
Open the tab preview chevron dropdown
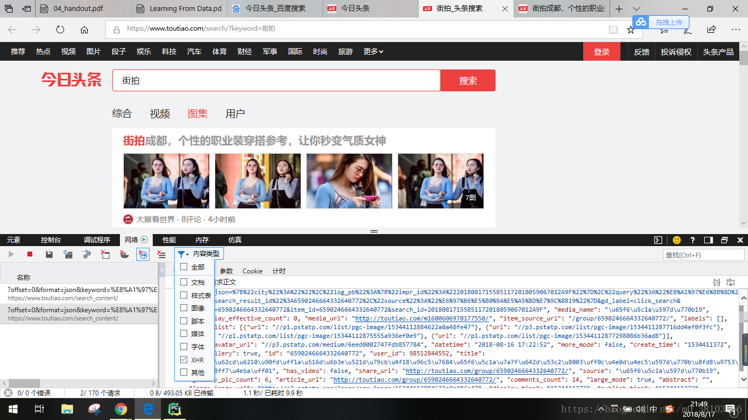[636, 9]
